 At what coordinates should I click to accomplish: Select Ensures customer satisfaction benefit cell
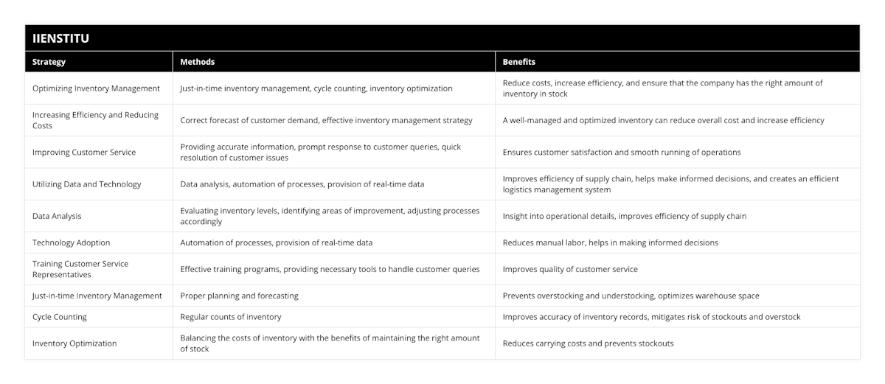click(677, 152)
